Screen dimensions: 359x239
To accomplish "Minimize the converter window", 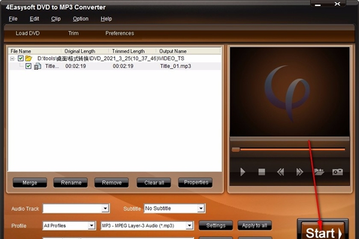I will click(x=318, y=4).
